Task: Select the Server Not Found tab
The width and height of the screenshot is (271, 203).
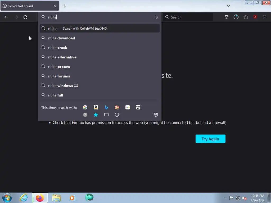Action: click(30, 6)
